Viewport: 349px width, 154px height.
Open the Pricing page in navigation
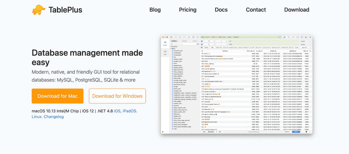pyautogui.click(x=188, y=10)
